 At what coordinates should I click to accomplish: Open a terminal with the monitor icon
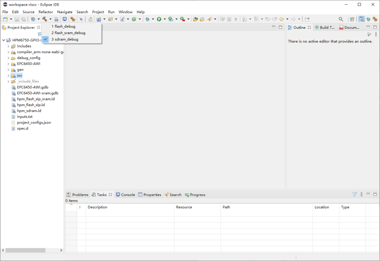pos(64,19)
